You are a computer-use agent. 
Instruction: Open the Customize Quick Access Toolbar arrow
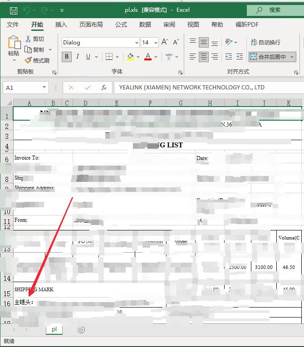click(x=62, y=10)
